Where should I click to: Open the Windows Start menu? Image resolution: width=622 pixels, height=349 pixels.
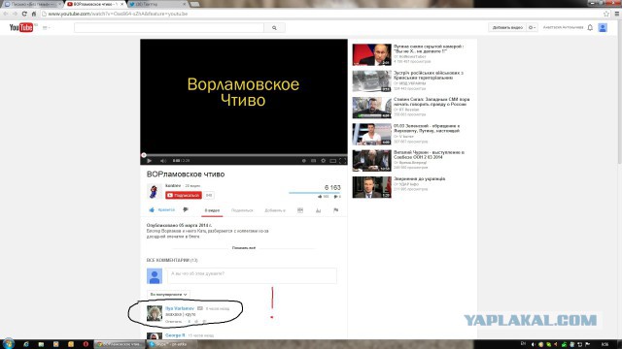8,344
